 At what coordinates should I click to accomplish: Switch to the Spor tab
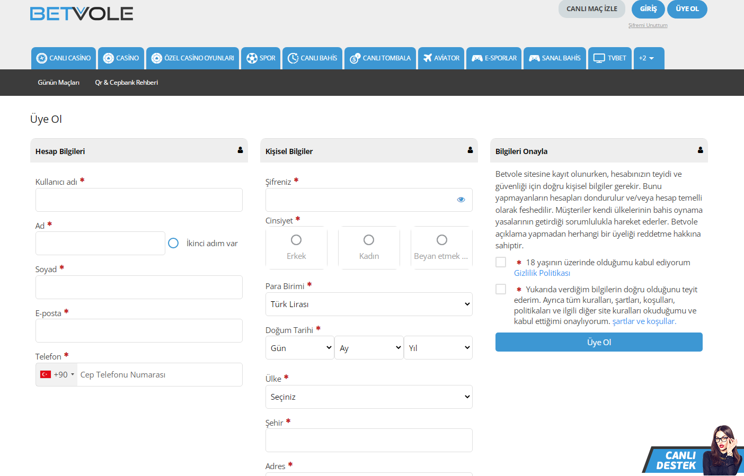click(x=261, y=58)
